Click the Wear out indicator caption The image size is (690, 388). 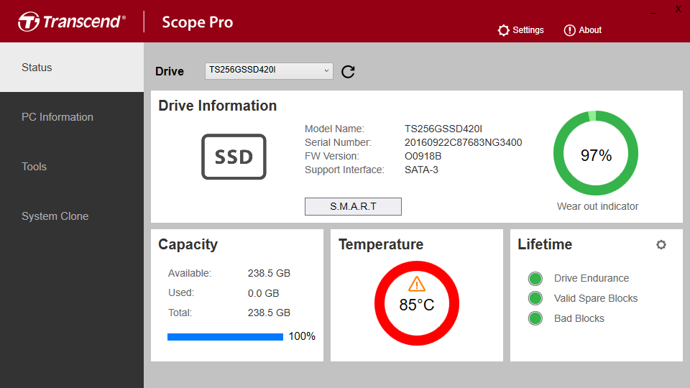(597, 206)
